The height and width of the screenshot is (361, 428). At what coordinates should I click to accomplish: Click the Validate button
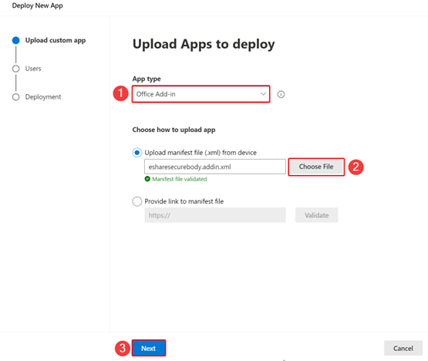pyautogui.click(x=316, y=215)
